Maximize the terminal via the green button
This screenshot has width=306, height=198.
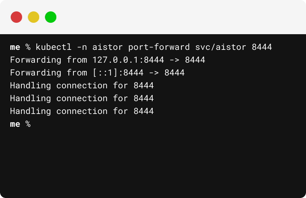51,17
